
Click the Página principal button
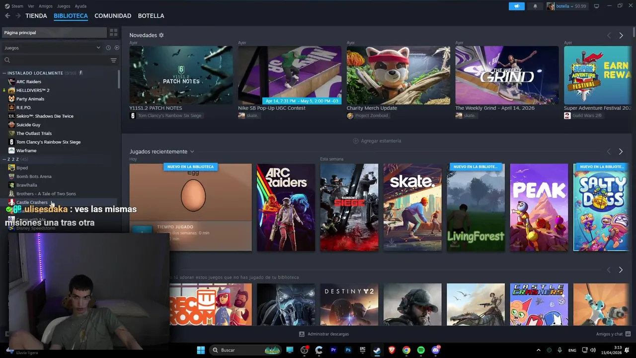pyautogui.click(x=54, y=32)
